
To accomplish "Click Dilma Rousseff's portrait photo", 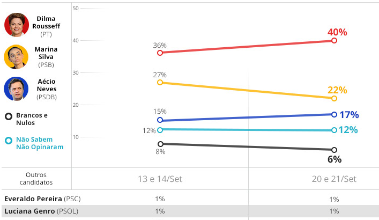I will [x=16, y=25].
